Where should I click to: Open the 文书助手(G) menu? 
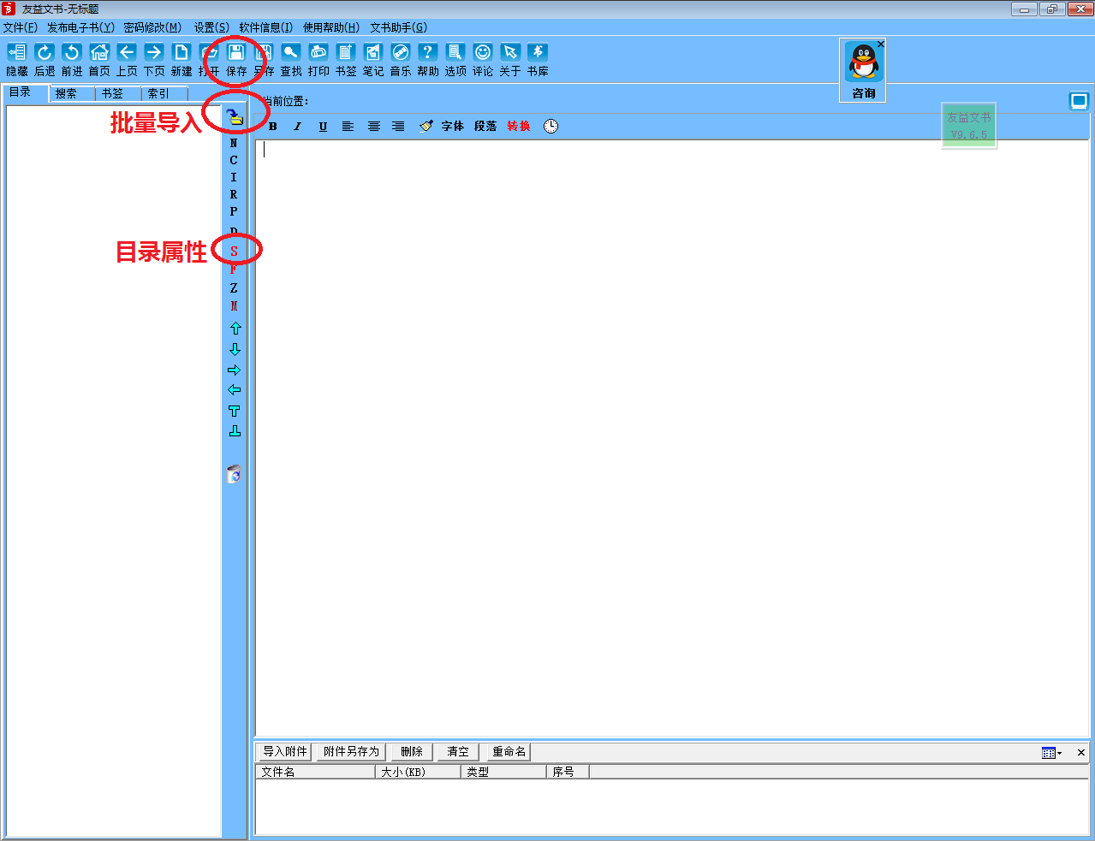click(399, 27)
